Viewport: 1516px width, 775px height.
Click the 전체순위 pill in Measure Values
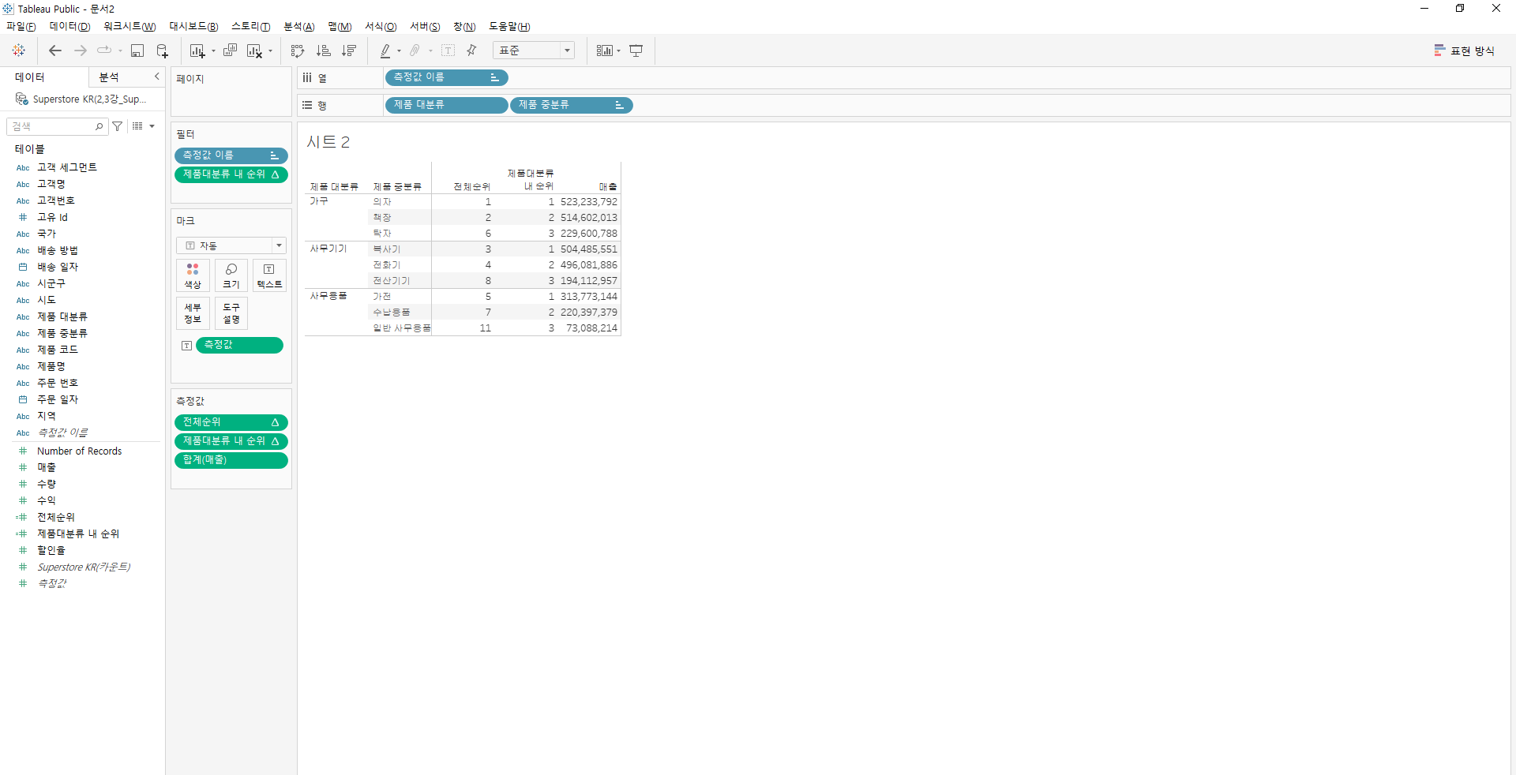(x=231, y=422)
